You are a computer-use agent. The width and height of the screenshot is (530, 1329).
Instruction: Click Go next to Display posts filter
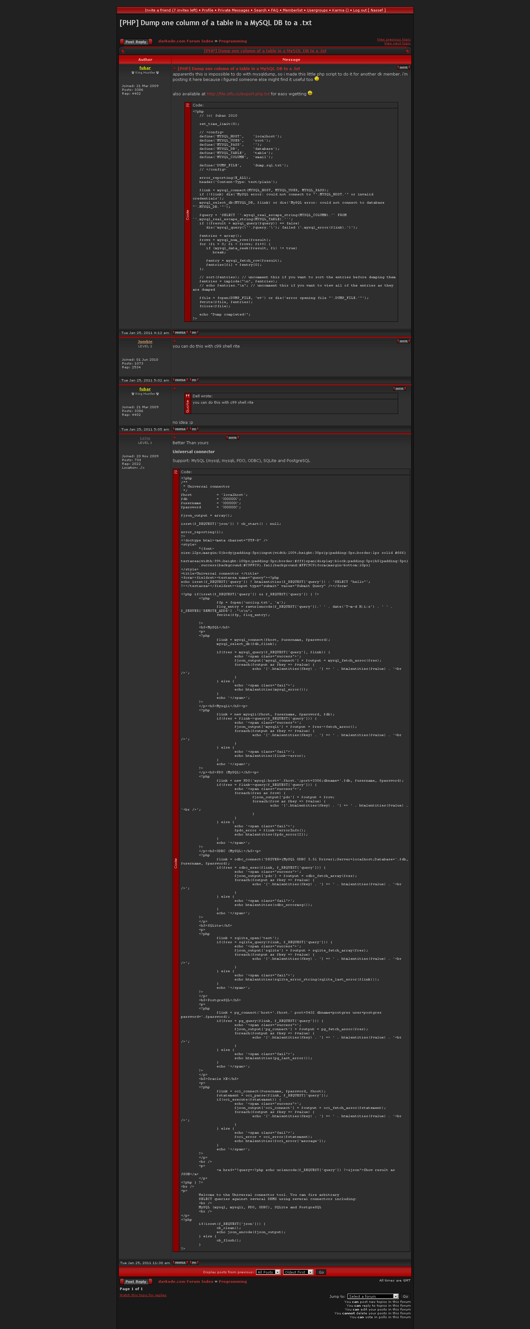pyautogui.click(x=321, y=1272)
